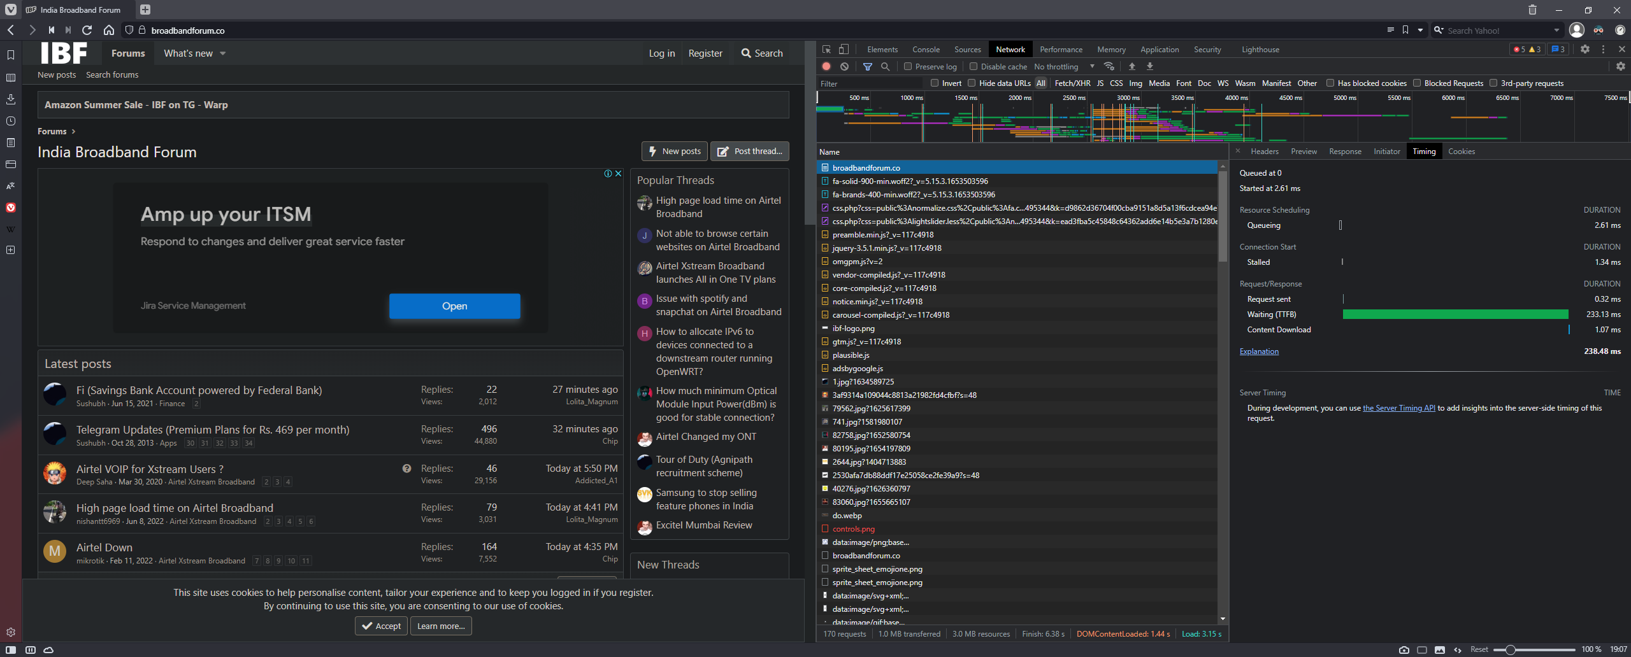
Task: Accept the cookie consent notice
Action: pyautogui.click(x=381, y=626)
